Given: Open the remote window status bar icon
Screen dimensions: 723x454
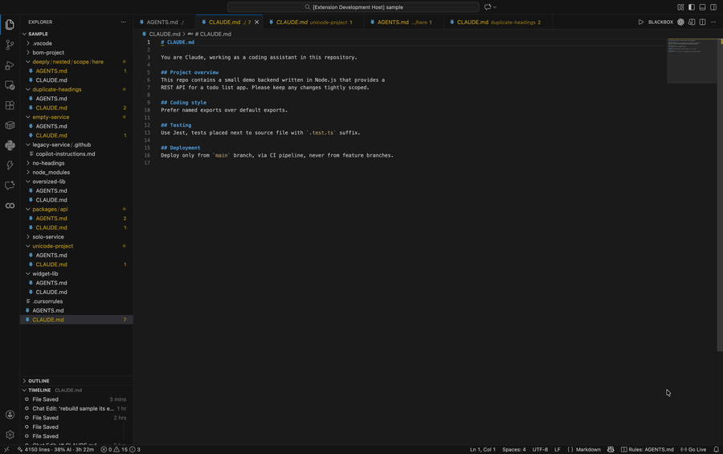Looking at the screenshot, I should [x=6, y=449].
